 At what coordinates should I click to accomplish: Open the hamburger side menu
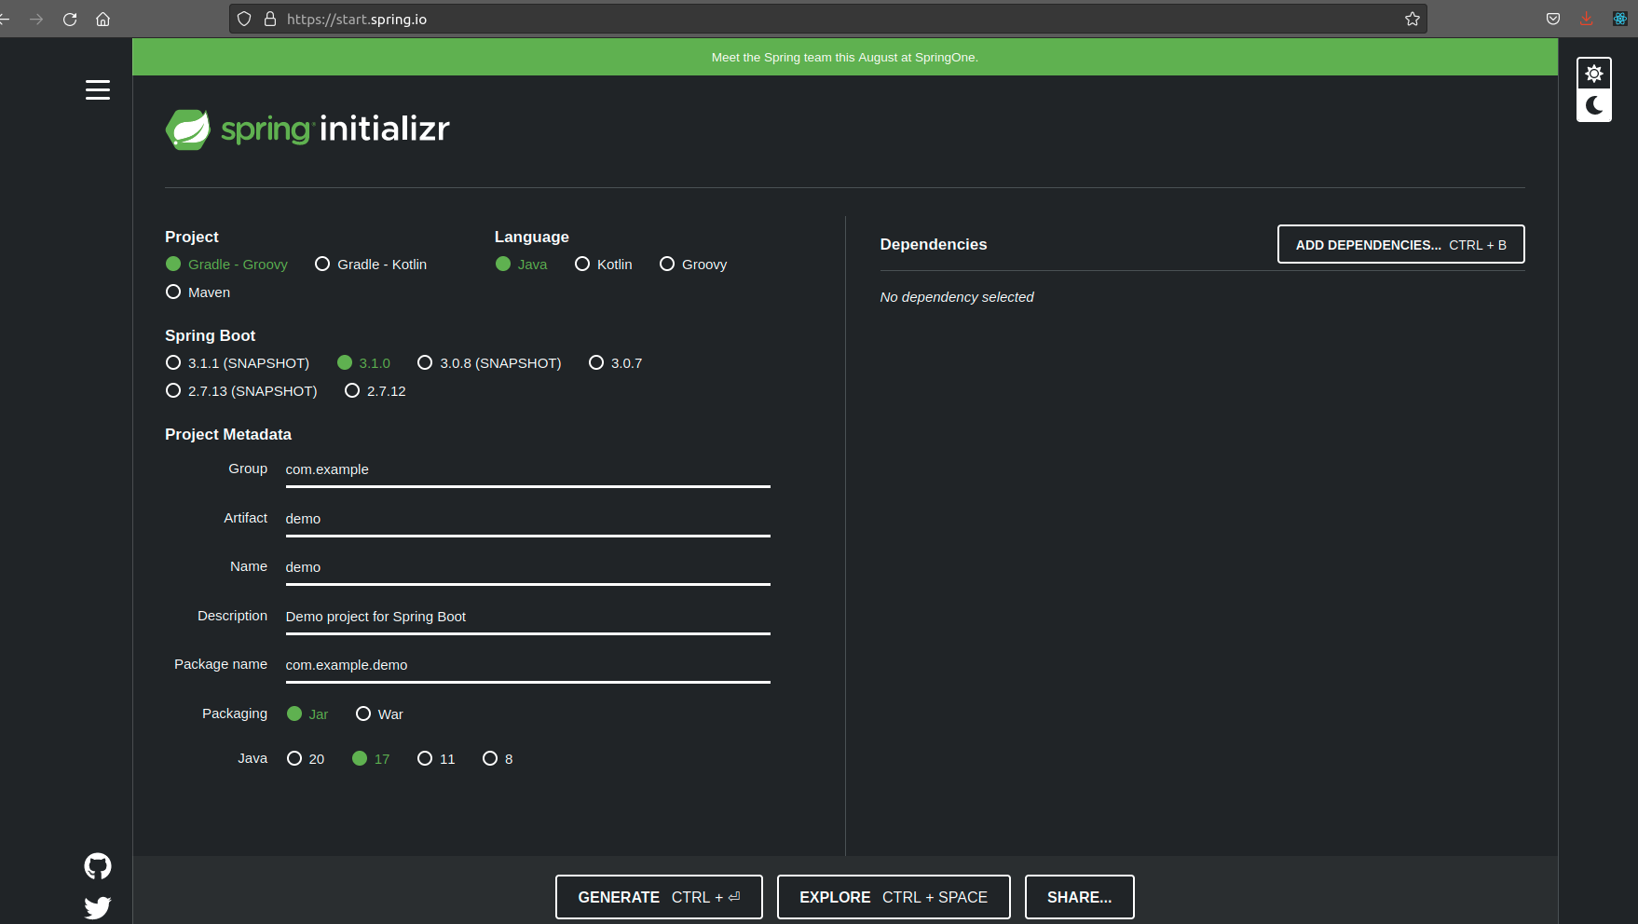pyautogui.click(x=98, y=89)
